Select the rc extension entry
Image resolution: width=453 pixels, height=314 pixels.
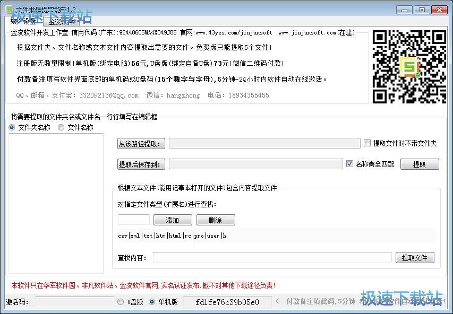(187, 236)
